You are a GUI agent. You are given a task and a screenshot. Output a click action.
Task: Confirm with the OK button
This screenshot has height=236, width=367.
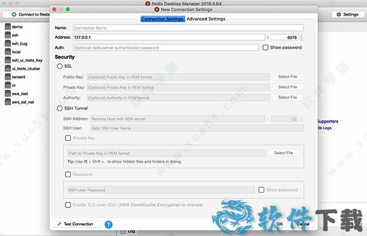click(280, 224)
